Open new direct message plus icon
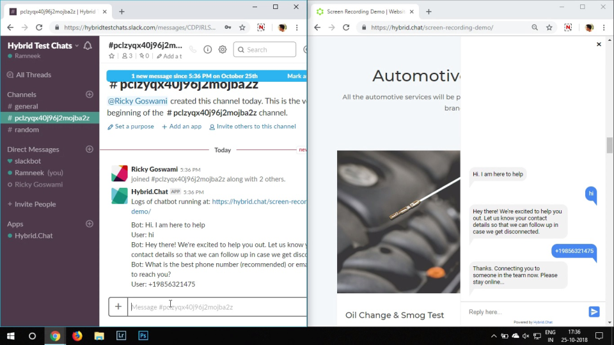Screen dimensions: 614x345 coord(90,149)
